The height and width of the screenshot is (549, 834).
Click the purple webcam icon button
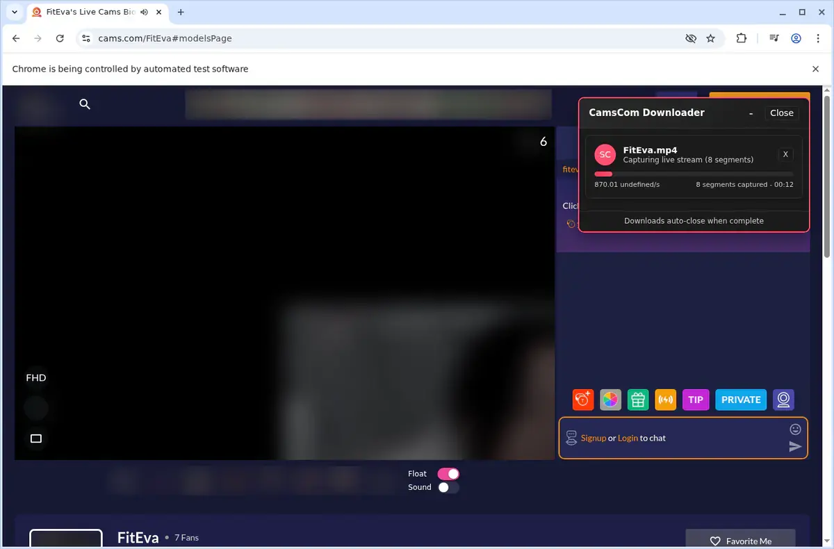[783, 400]
